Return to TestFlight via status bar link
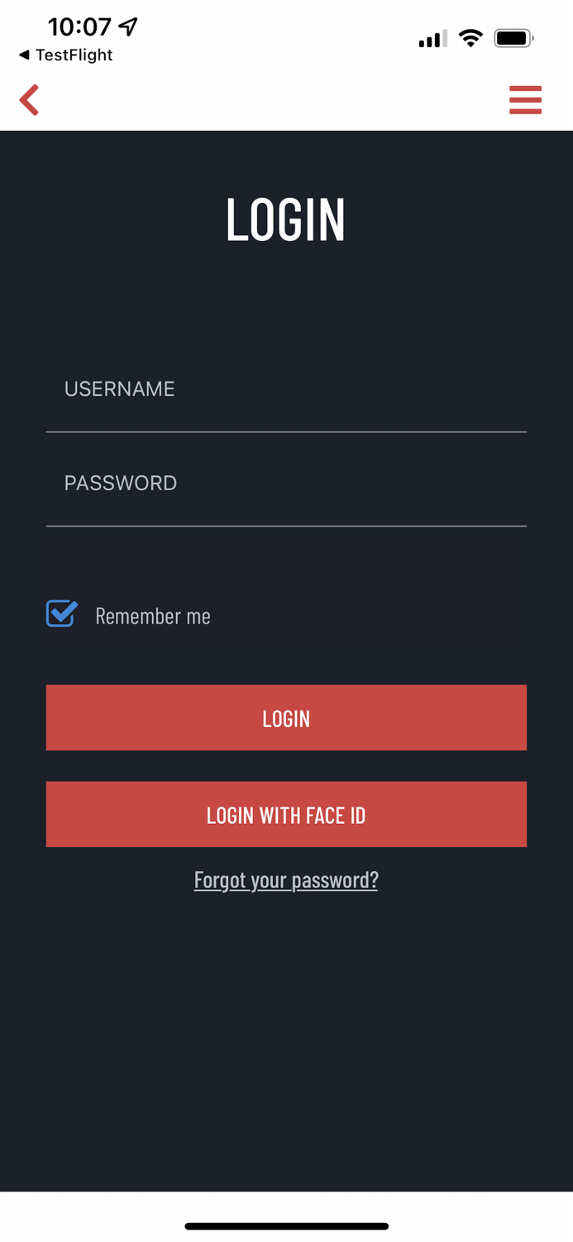 pos(66,55)
